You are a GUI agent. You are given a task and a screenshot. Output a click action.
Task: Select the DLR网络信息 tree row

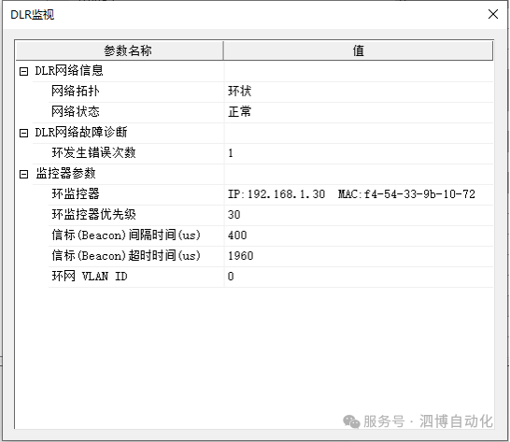[x=69, y=71]
